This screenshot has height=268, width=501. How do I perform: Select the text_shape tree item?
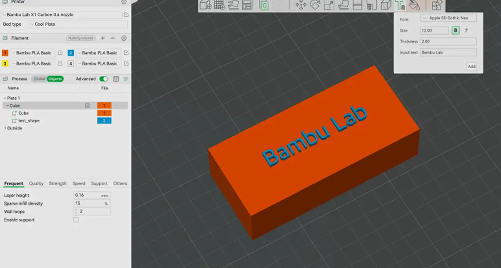tap(29, 121)
